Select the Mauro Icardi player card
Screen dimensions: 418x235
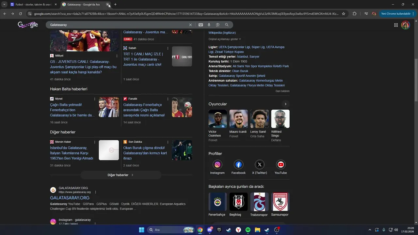tap(238, 124)
